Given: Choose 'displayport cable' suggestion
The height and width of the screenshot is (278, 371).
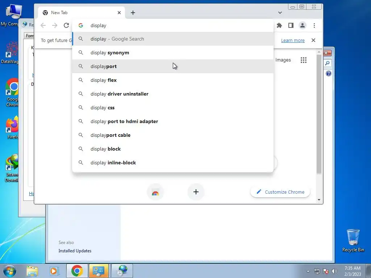Looking at the screenshot, I should coord(173,135).
